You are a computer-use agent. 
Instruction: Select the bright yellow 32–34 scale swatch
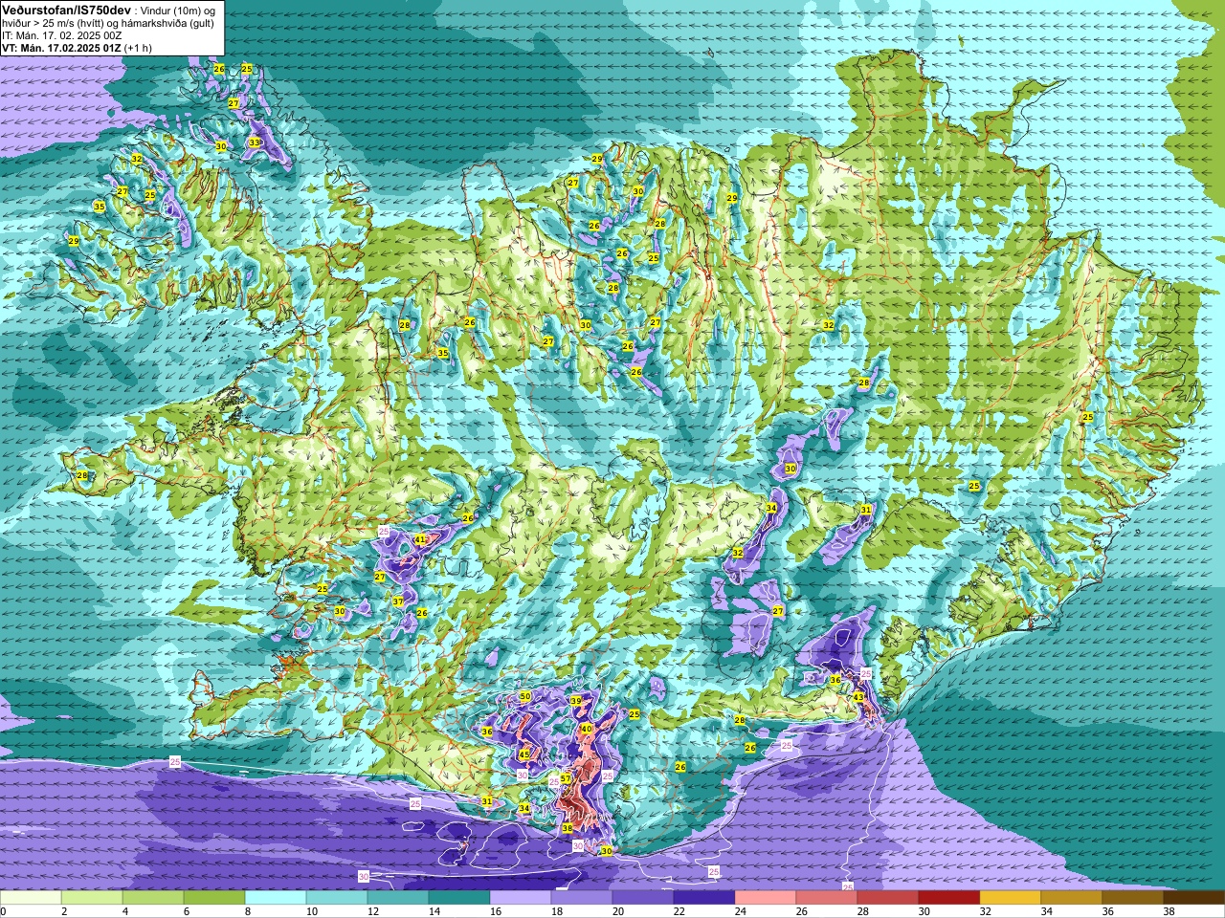(x=1011, y=898)
